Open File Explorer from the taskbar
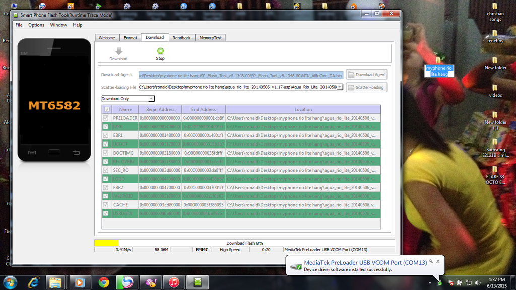This screenshot has width=516, height=290. point(55,283)
